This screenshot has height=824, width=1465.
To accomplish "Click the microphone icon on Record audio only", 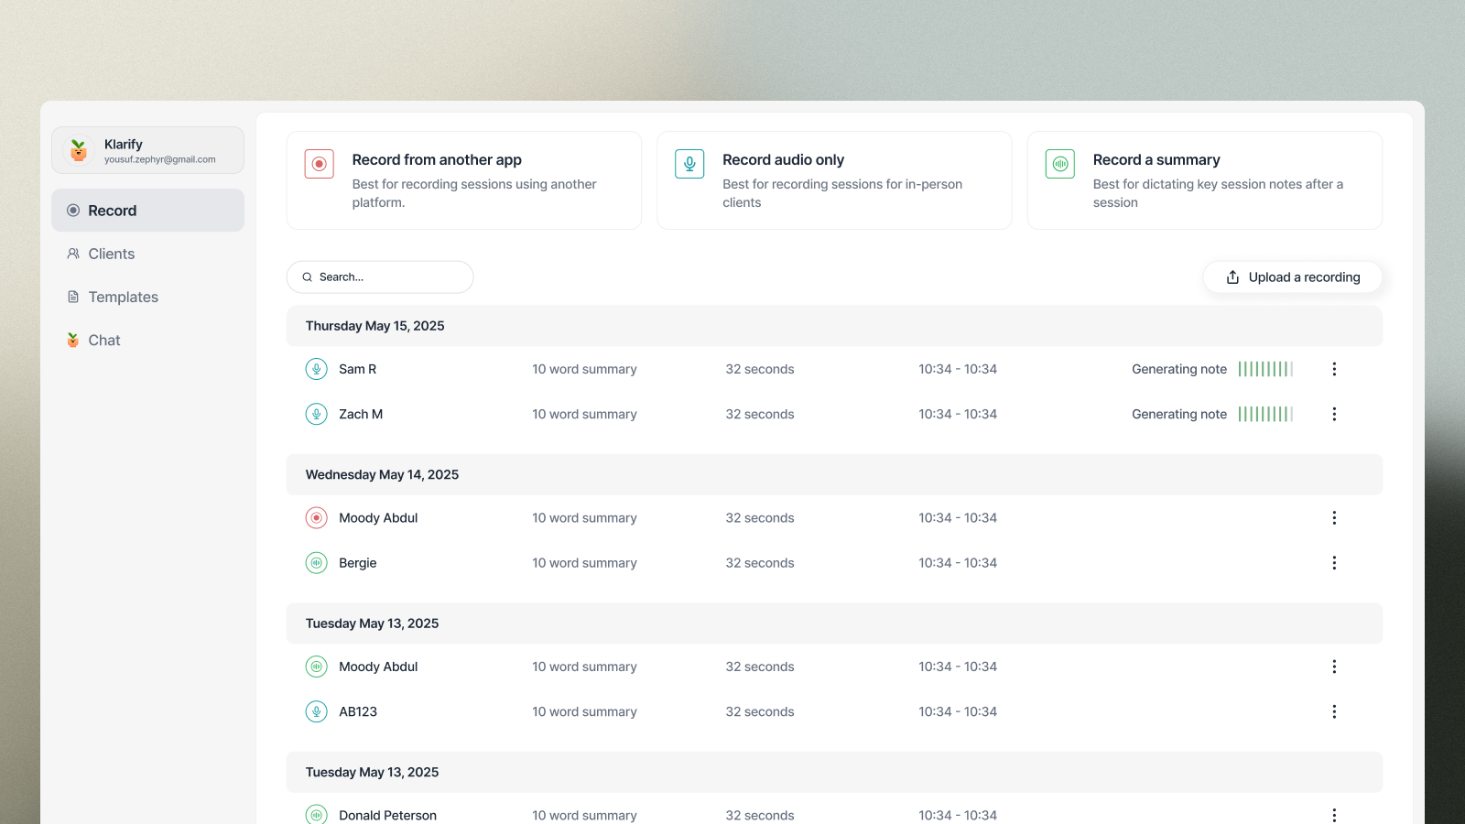I will click(689, 164).
